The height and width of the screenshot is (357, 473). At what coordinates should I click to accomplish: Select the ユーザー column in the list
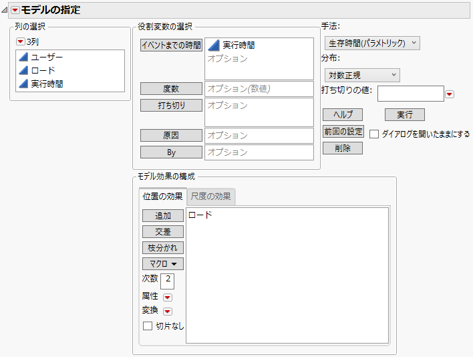tap(47, 57)
